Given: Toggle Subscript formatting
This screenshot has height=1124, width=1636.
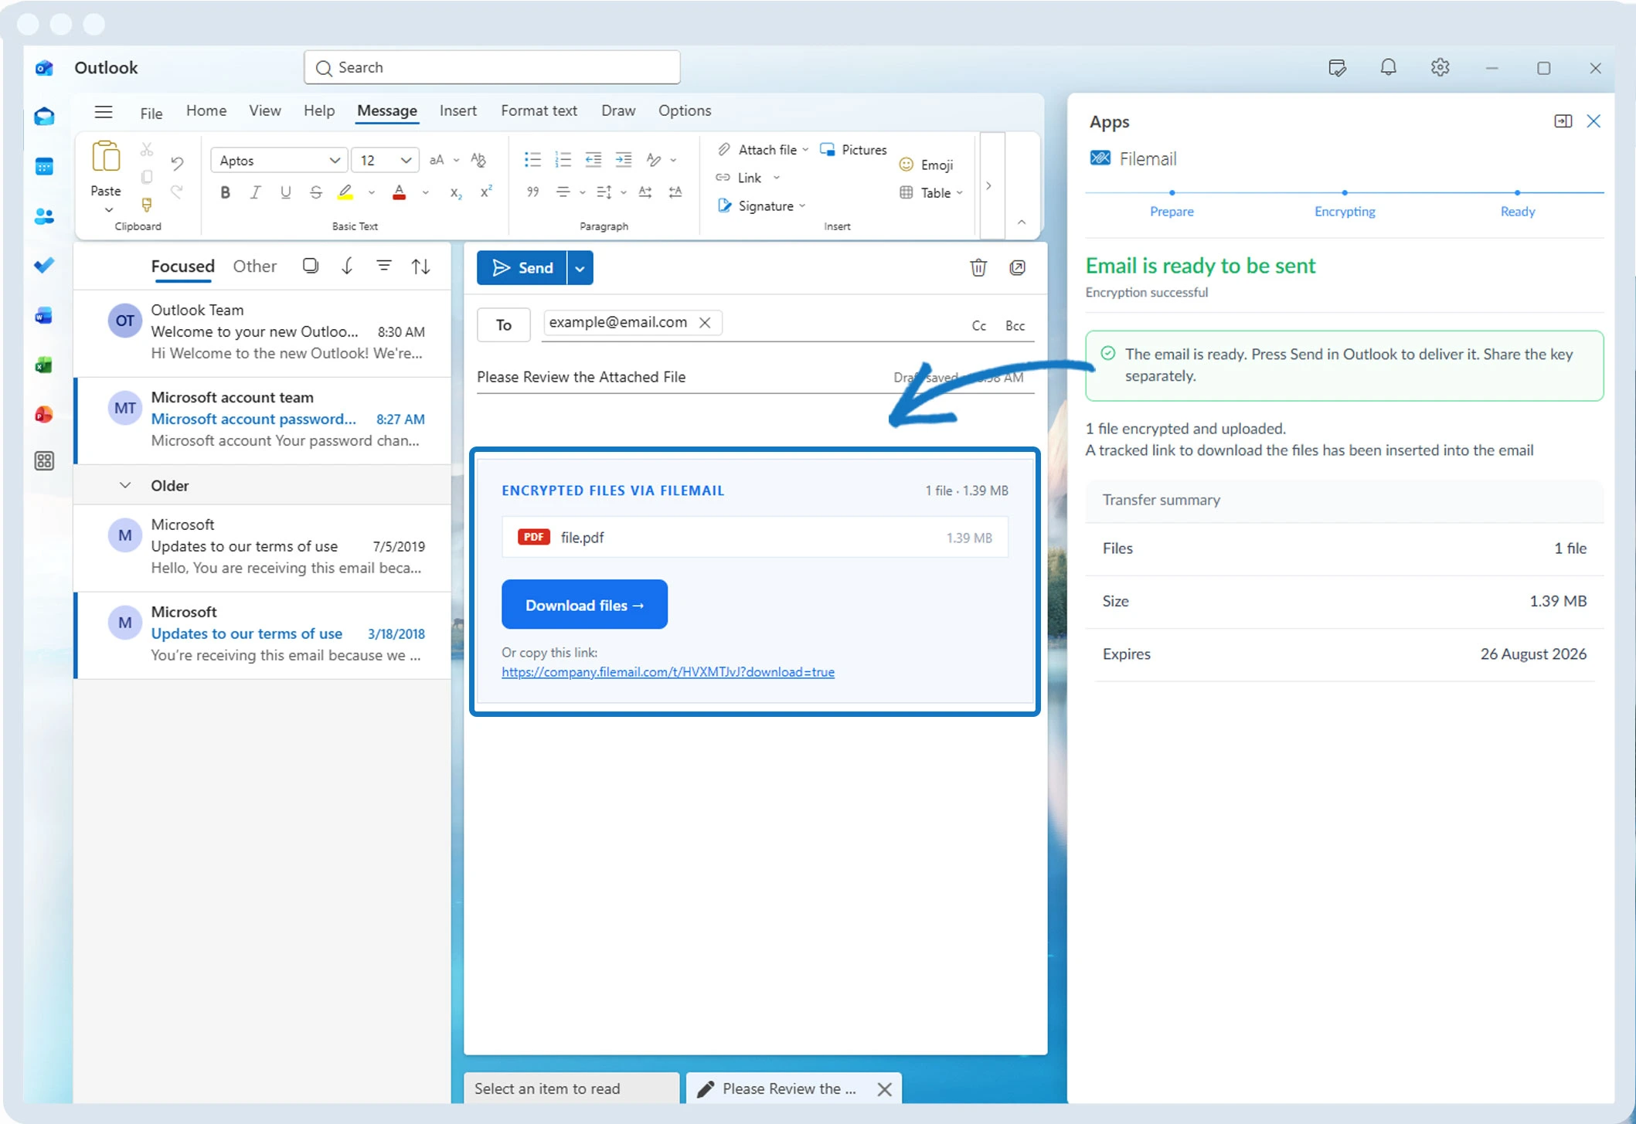Looking at the screenshot, I should click(x=456, y=193).
